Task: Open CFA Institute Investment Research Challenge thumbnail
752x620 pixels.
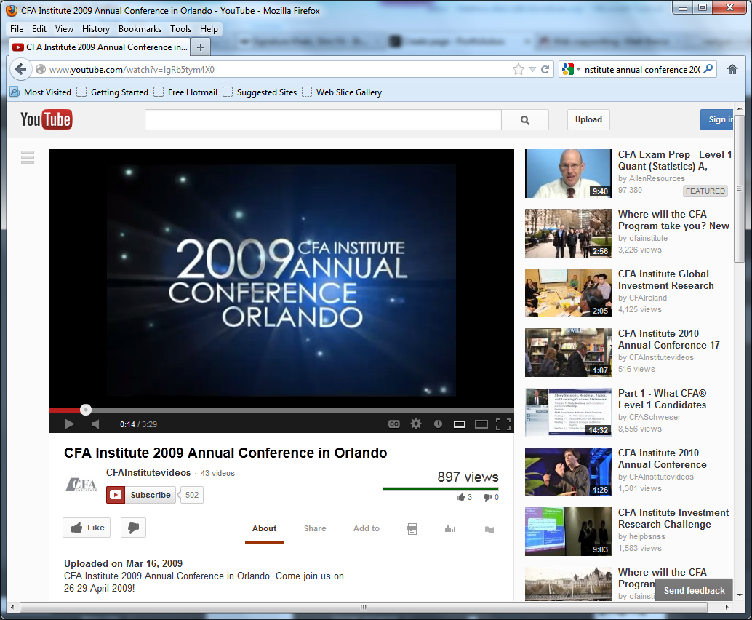Action: tap(568, 531)
